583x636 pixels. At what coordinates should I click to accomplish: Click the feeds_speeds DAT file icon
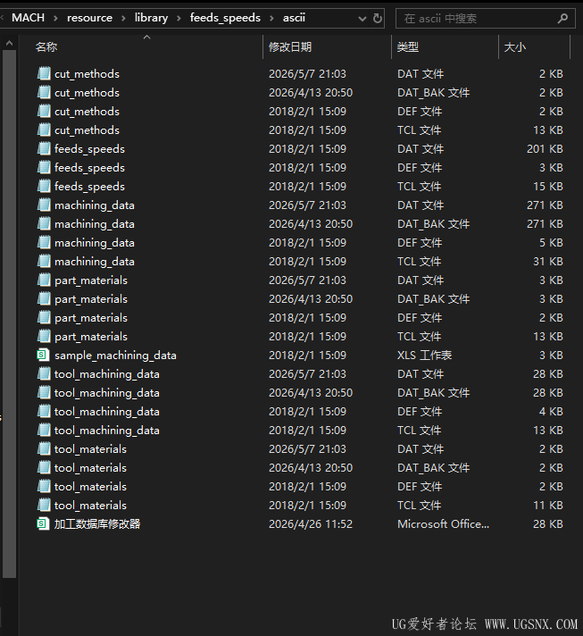(44, 148)
